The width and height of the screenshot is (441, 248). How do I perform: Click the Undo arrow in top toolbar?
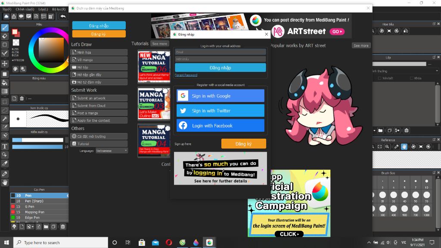pyautogui.click(x=63, y=16)
